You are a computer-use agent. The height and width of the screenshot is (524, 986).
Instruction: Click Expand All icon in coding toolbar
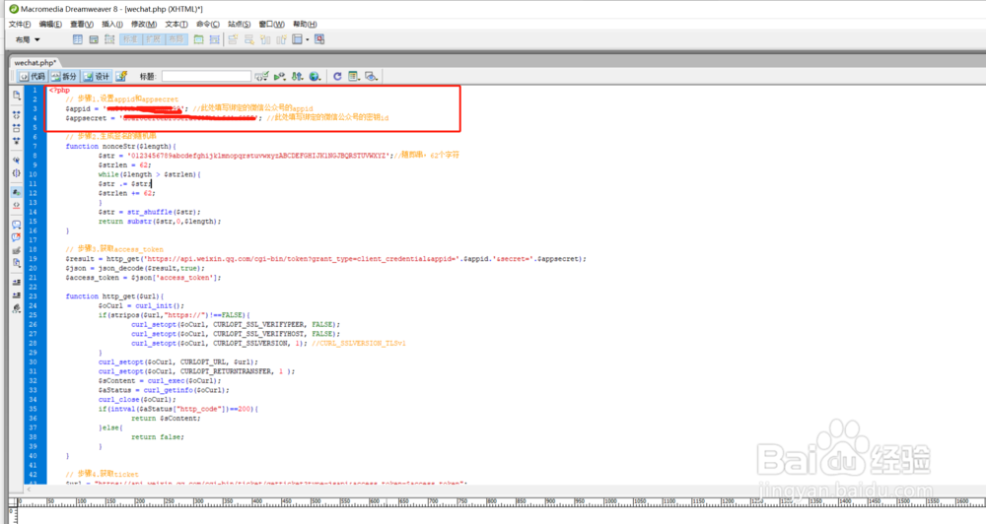[x=17, y=141]
